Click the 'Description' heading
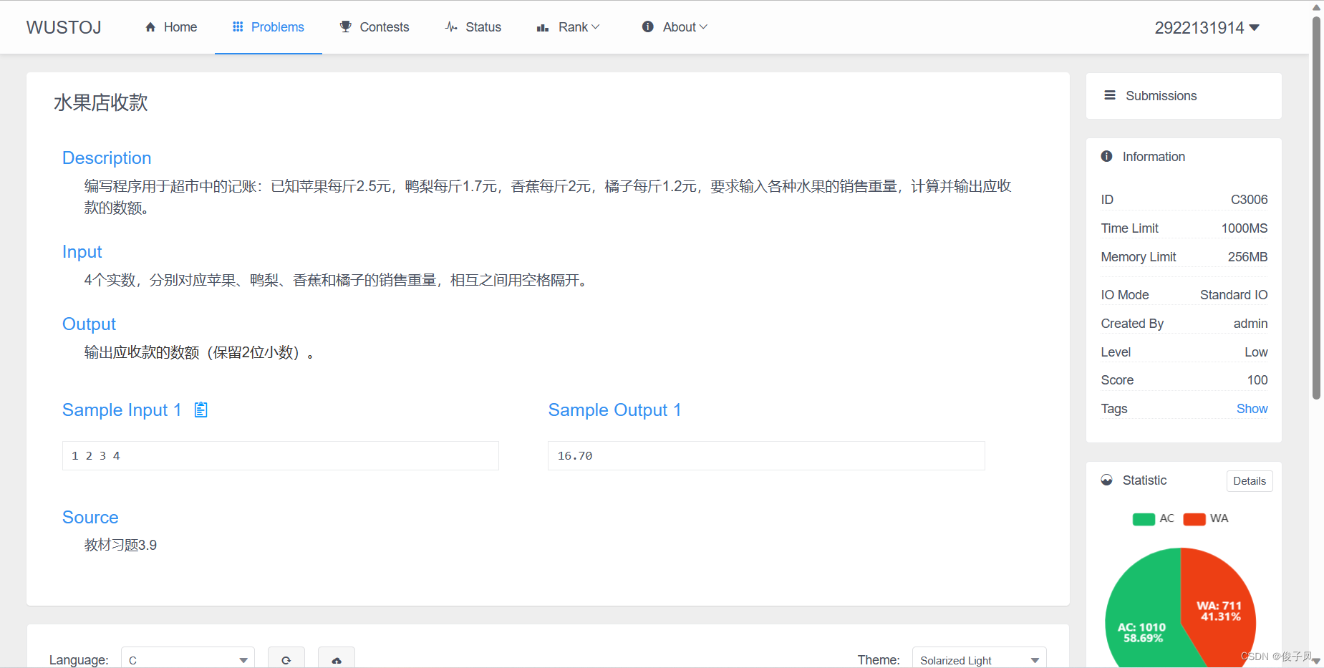Screen dimensions: 1324x668 (107, 158)
